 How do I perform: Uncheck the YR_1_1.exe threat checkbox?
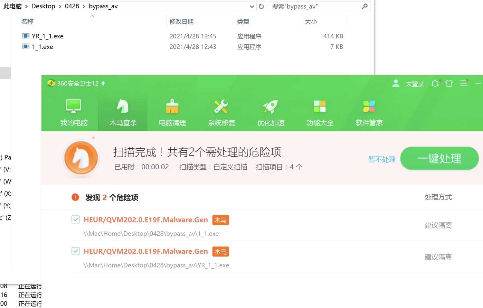pos(76,251)
